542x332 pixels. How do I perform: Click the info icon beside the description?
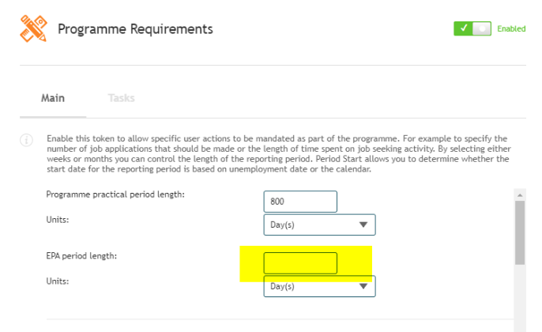coord(27,140)
